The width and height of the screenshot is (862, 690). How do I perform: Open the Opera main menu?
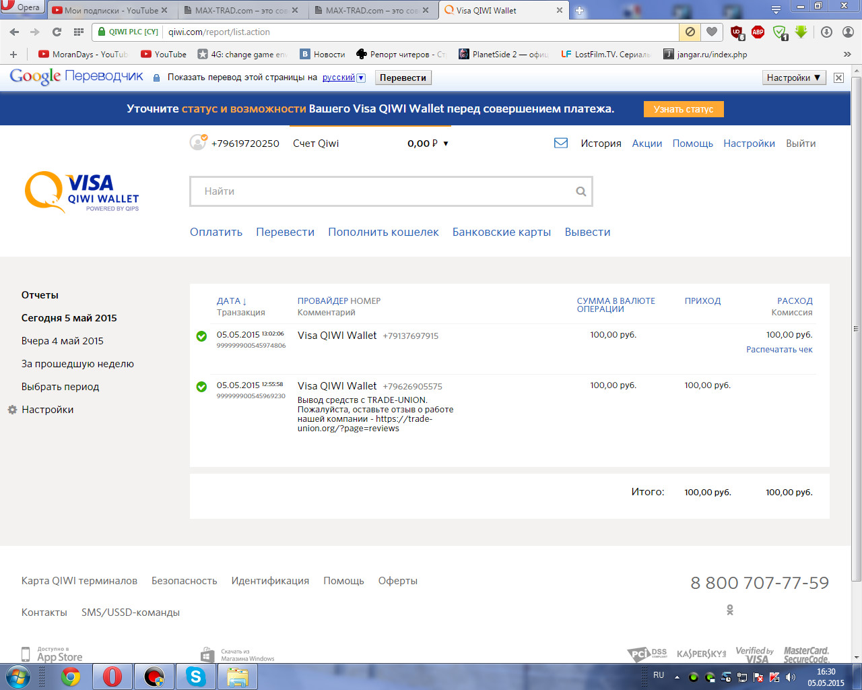22,7
